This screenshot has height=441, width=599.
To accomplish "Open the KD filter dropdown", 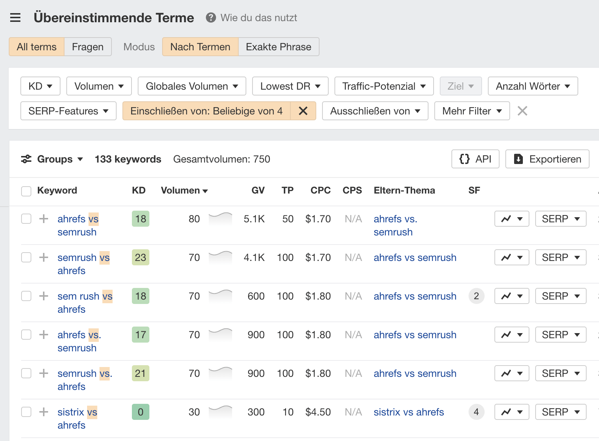I will (x=40, y=86).
